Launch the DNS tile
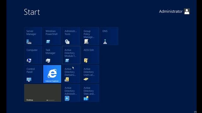Viewport: 202px width, 113px height. coord(109,36)
